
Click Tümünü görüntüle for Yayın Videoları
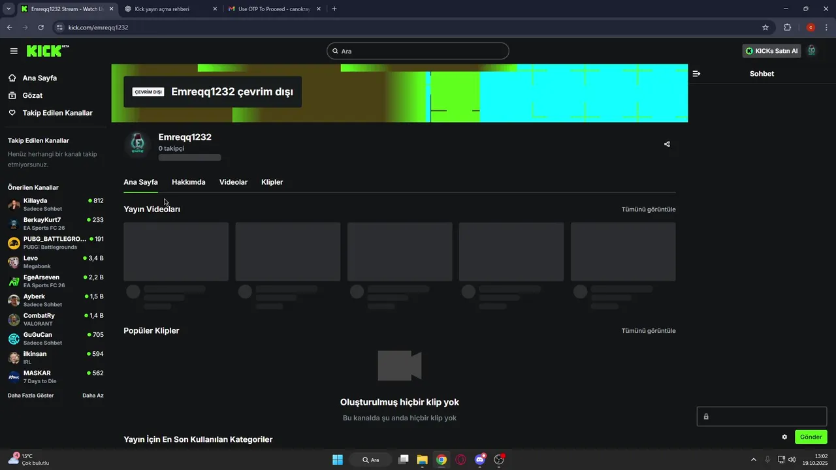[649, 210]
